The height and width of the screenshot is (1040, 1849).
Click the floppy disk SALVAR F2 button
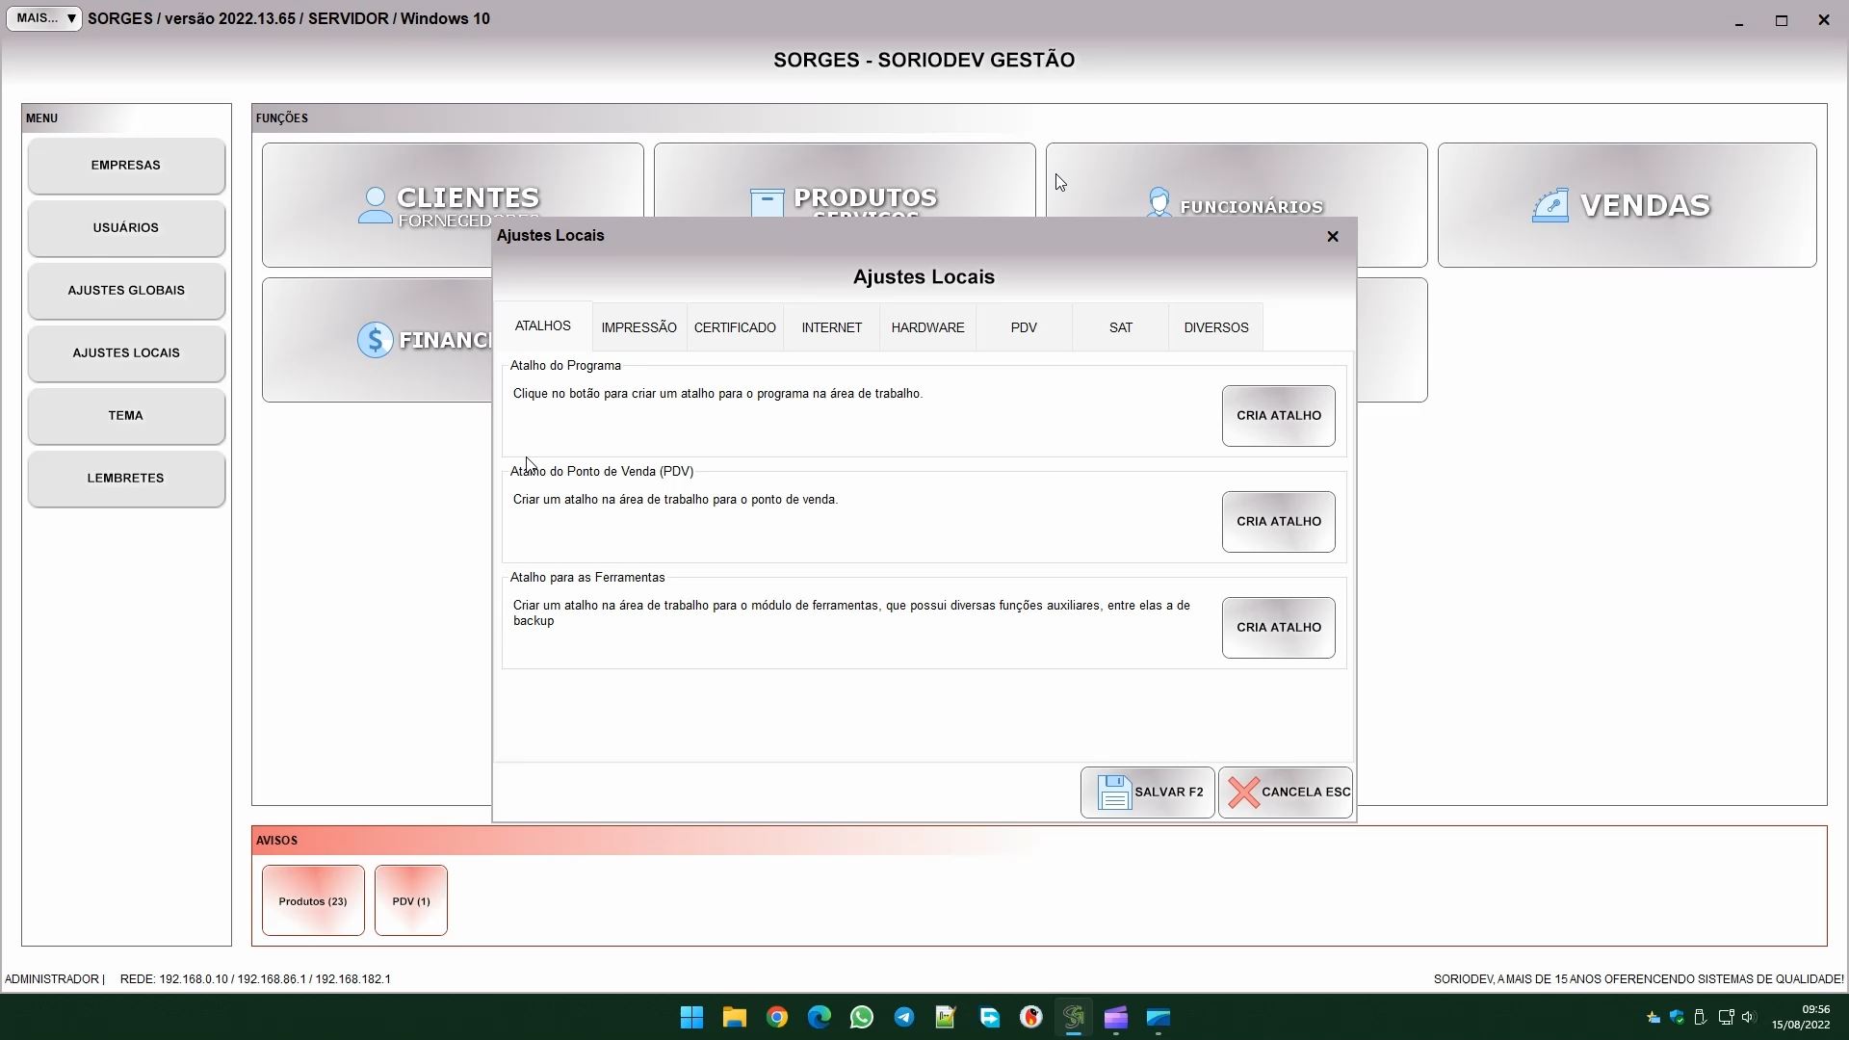click(1147, 793)
